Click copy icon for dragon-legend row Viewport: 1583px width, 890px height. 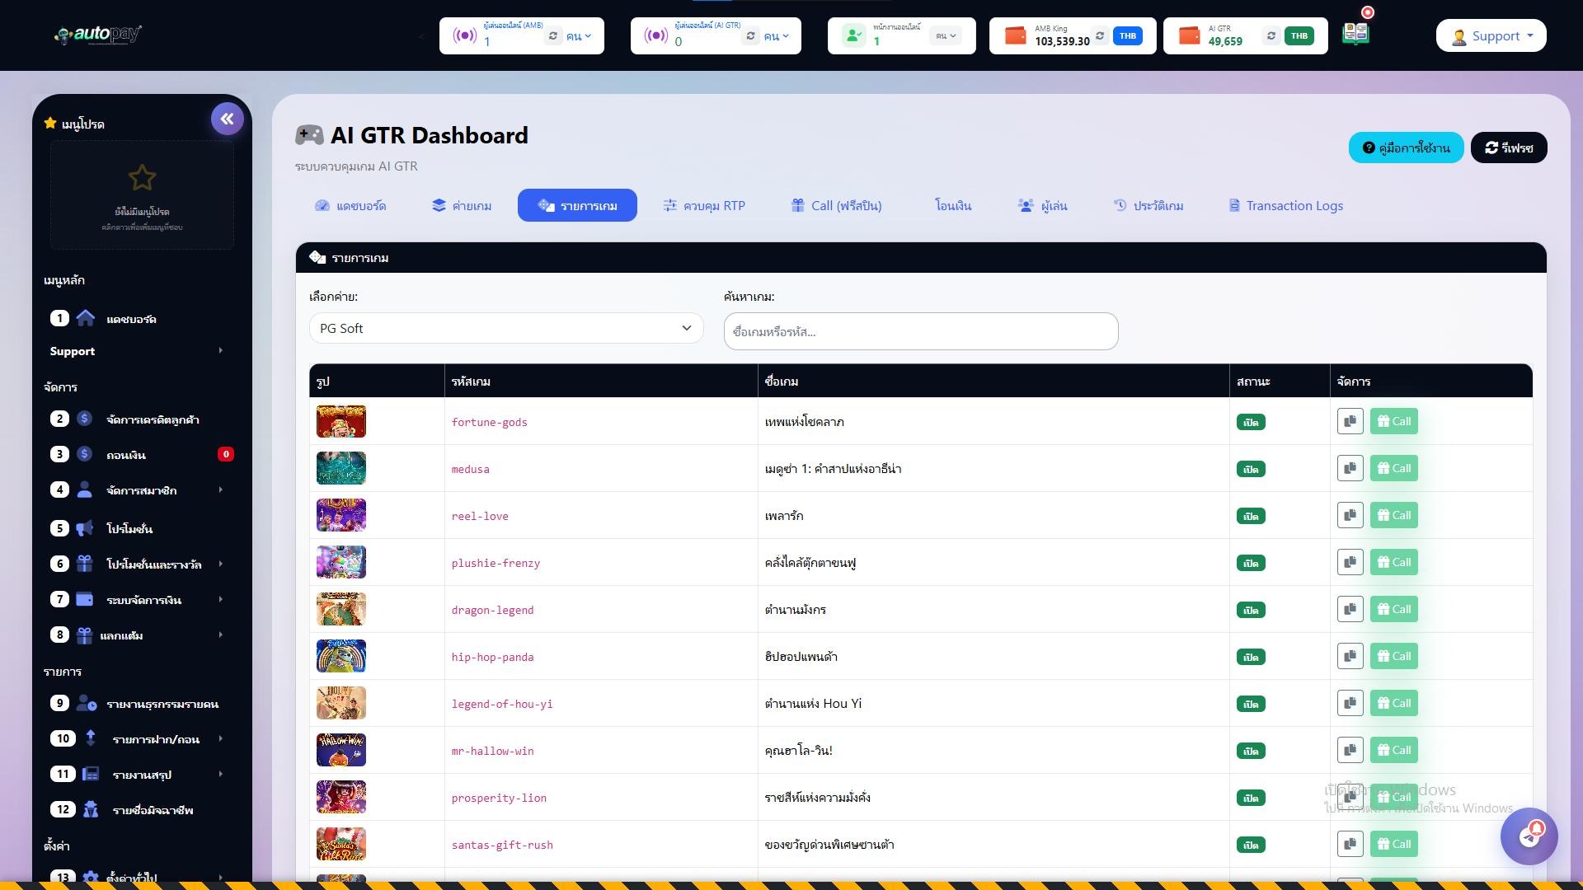(x=1350, y=609)
